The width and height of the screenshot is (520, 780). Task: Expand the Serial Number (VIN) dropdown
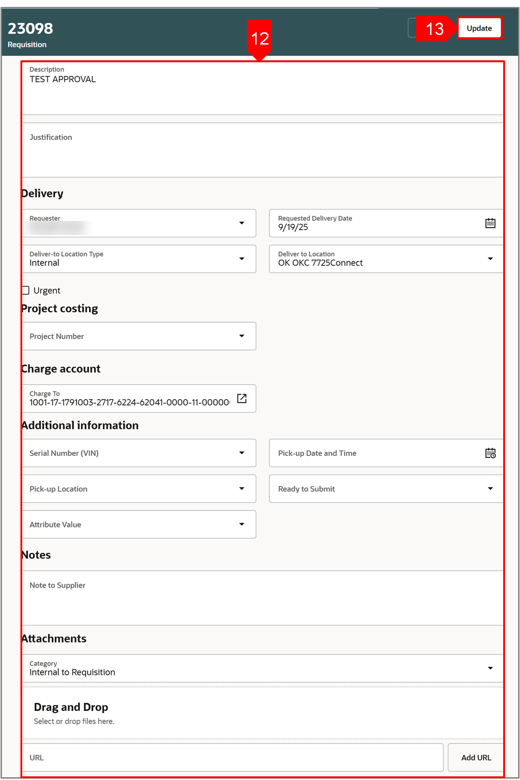coord(242,453)
